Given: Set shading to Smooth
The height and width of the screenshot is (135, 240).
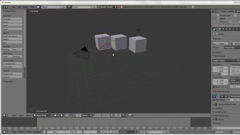Looking at the screenshot, I should pyautogui.click(x=7, y=49).
